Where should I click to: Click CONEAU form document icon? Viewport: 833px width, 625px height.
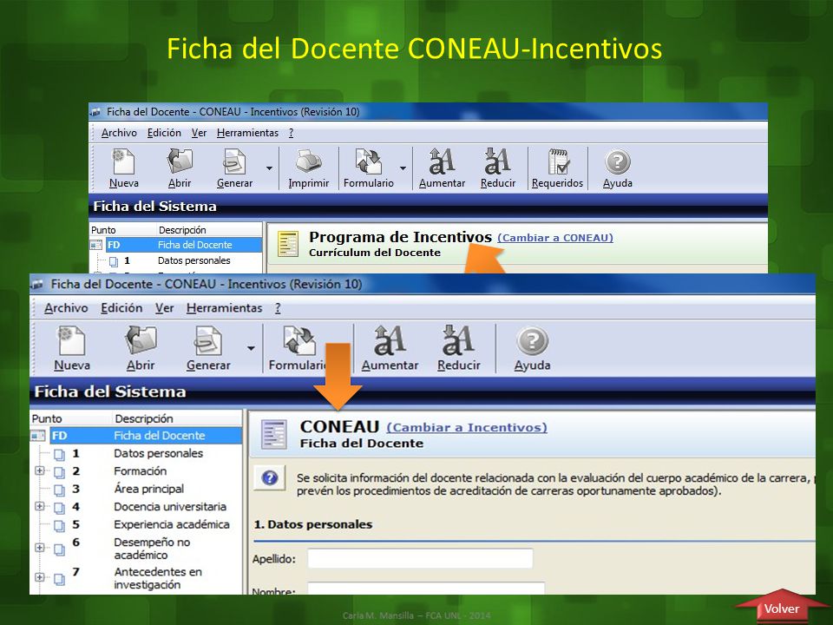pyautogui.click(x=274, y=435)
